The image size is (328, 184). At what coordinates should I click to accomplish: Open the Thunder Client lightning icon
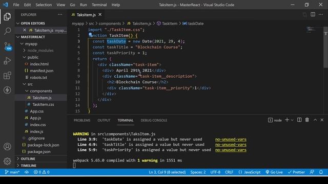(x=7, y=90)
